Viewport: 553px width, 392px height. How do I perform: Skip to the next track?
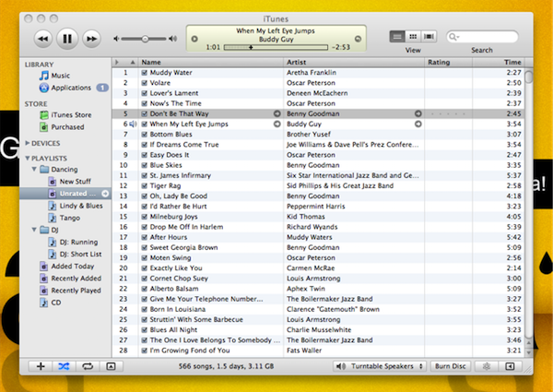(x=91, y=39)
